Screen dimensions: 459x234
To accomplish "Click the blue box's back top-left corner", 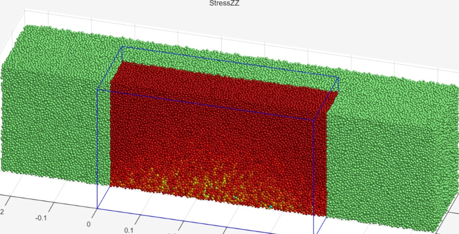I will coord(122,47).
